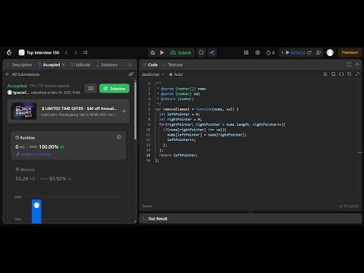
Task: Toggle the split code view button
Action: [91, 88]
